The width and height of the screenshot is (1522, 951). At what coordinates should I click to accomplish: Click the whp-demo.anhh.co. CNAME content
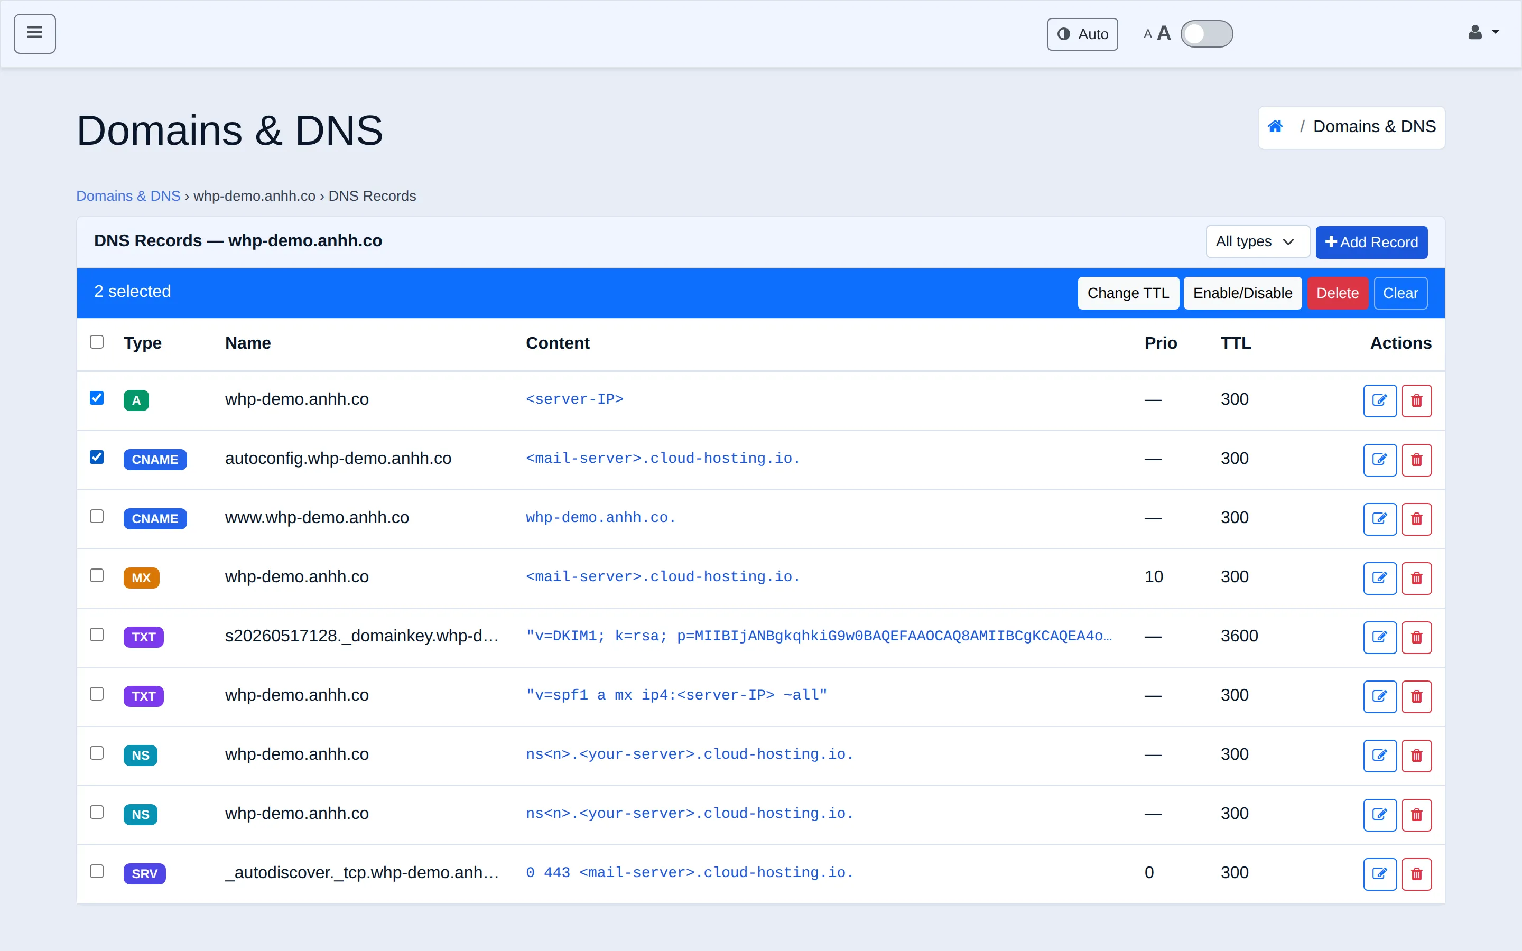pos(601,518)
